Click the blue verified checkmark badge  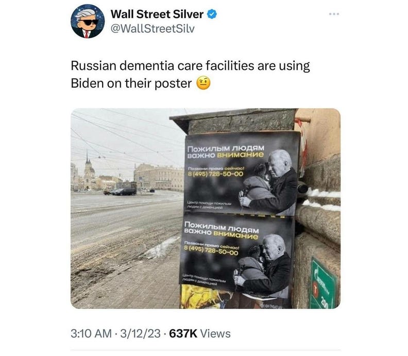[212, 14]
